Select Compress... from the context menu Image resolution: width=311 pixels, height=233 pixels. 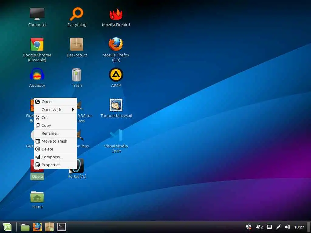[55, 157]
